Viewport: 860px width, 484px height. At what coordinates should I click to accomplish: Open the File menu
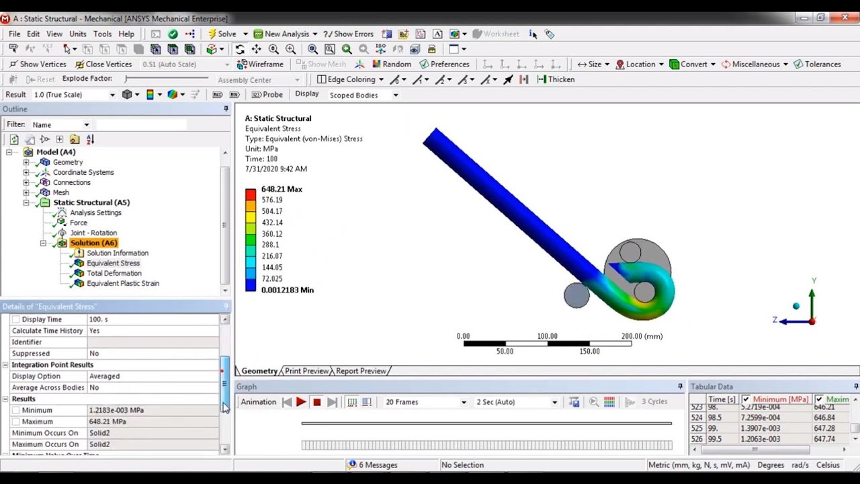14,34
